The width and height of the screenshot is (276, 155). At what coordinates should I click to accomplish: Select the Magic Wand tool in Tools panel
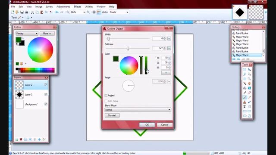(x=245, y=83)
